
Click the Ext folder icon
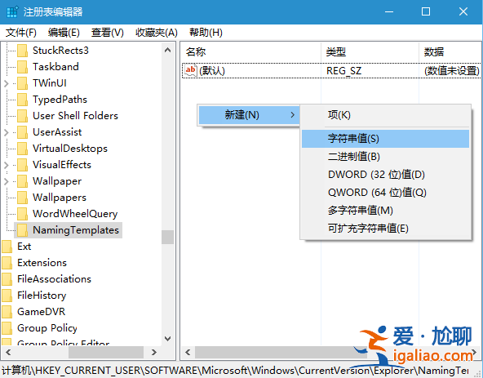pyautogui.click(x=7, y=247)
